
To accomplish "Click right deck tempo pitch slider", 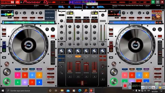I will click(x=160, y=53).
